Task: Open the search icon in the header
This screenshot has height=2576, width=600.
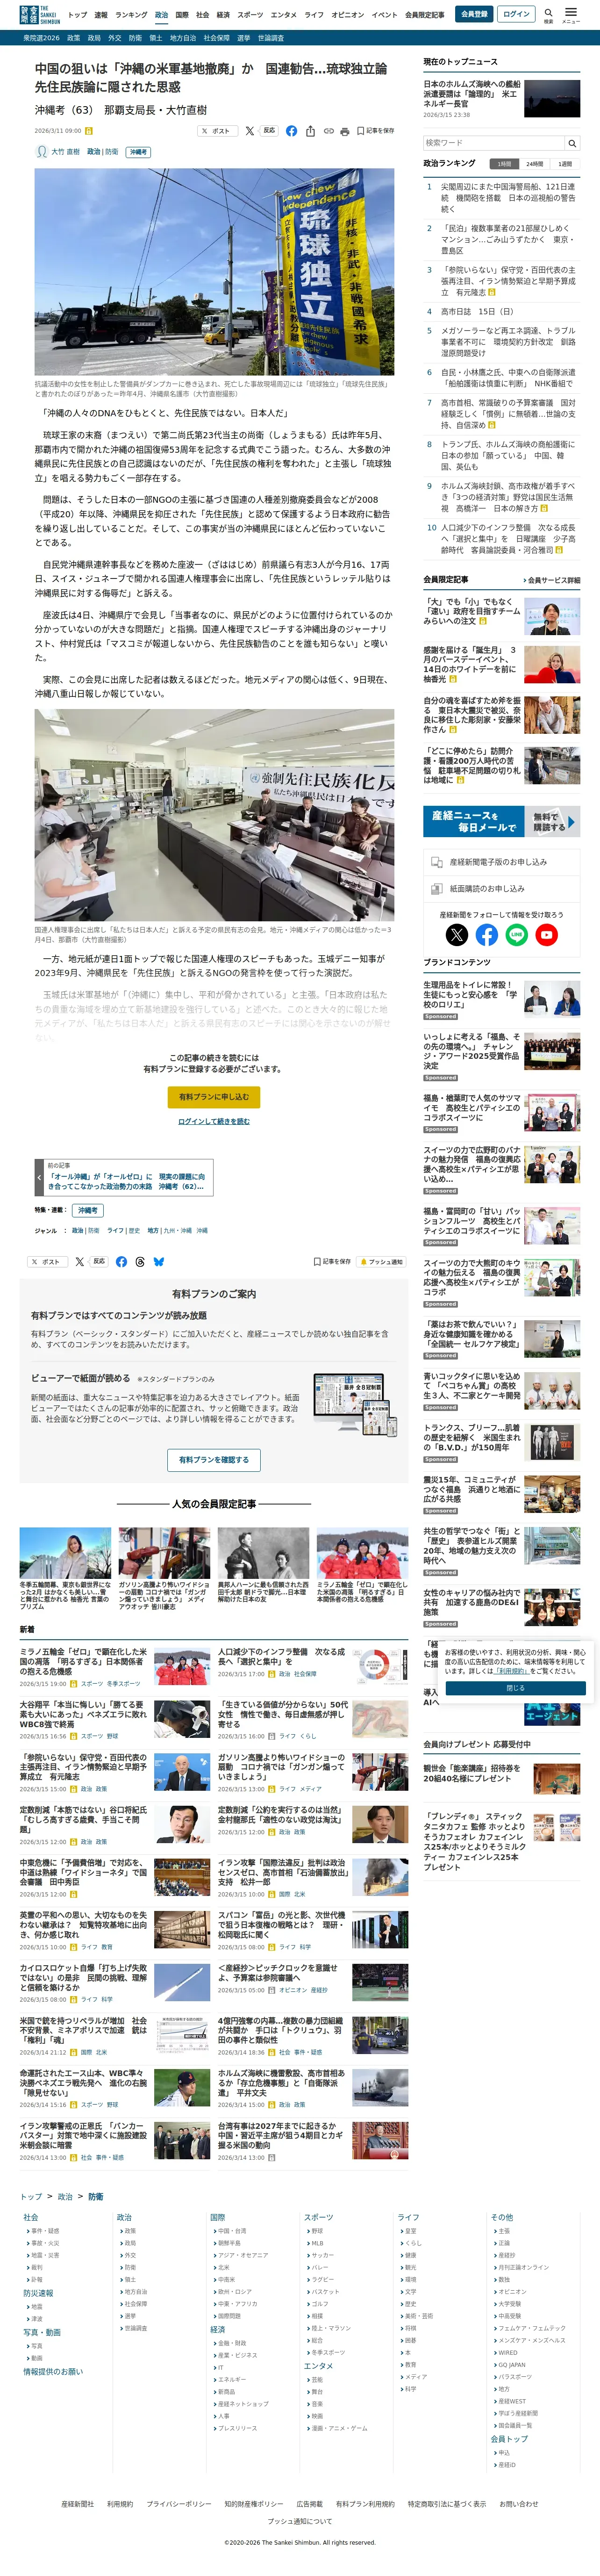Action: [548, 13]
